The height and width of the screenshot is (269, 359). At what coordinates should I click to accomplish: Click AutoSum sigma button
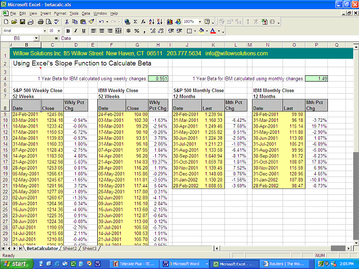[x=135, y=22]
